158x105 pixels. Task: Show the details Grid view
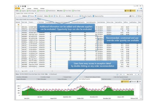click(139, 82)
